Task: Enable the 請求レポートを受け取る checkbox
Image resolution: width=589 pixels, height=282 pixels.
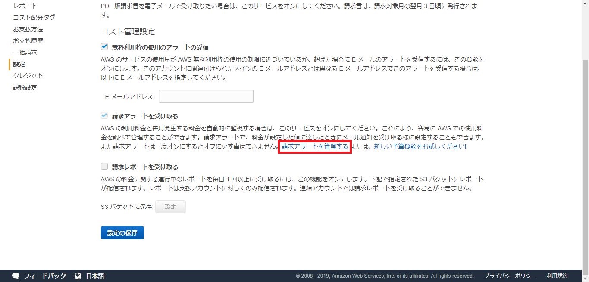Action: (104, 167)
